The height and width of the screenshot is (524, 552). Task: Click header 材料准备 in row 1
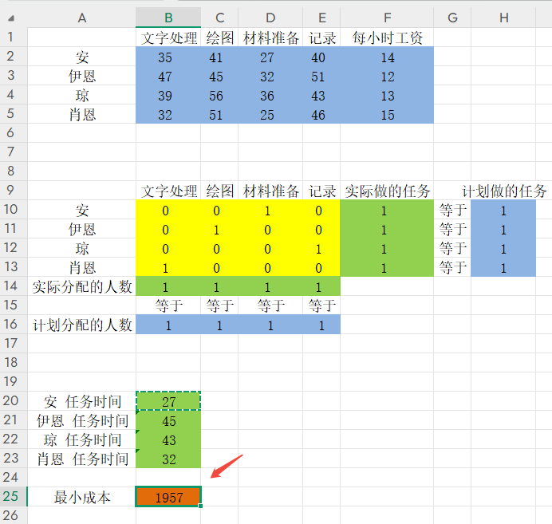point(270,37)
